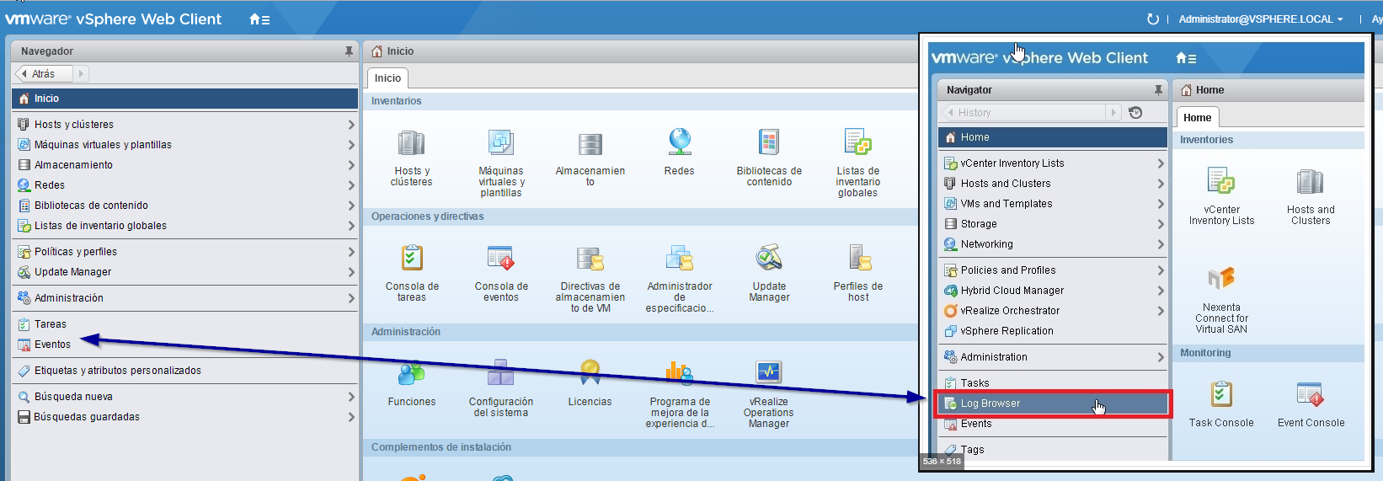Expand Almacenamiento chevron in Navegador

[x=351, y=165]
